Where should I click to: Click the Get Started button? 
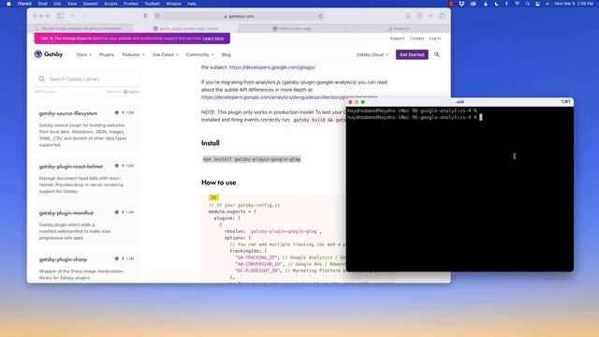(412, 54)
